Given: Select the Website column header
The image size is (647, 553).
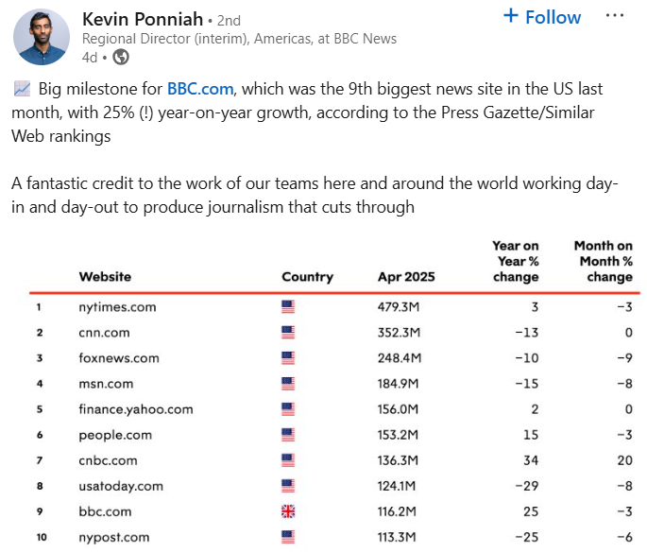Looking at the screenshot, I should tap(105, 277).
